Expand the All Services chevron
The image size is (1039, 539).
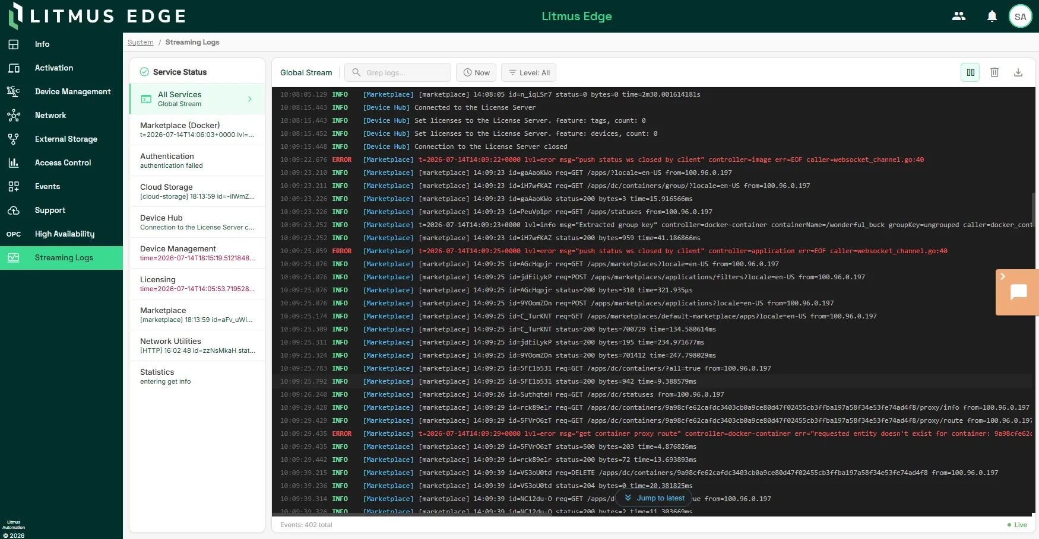250,99
